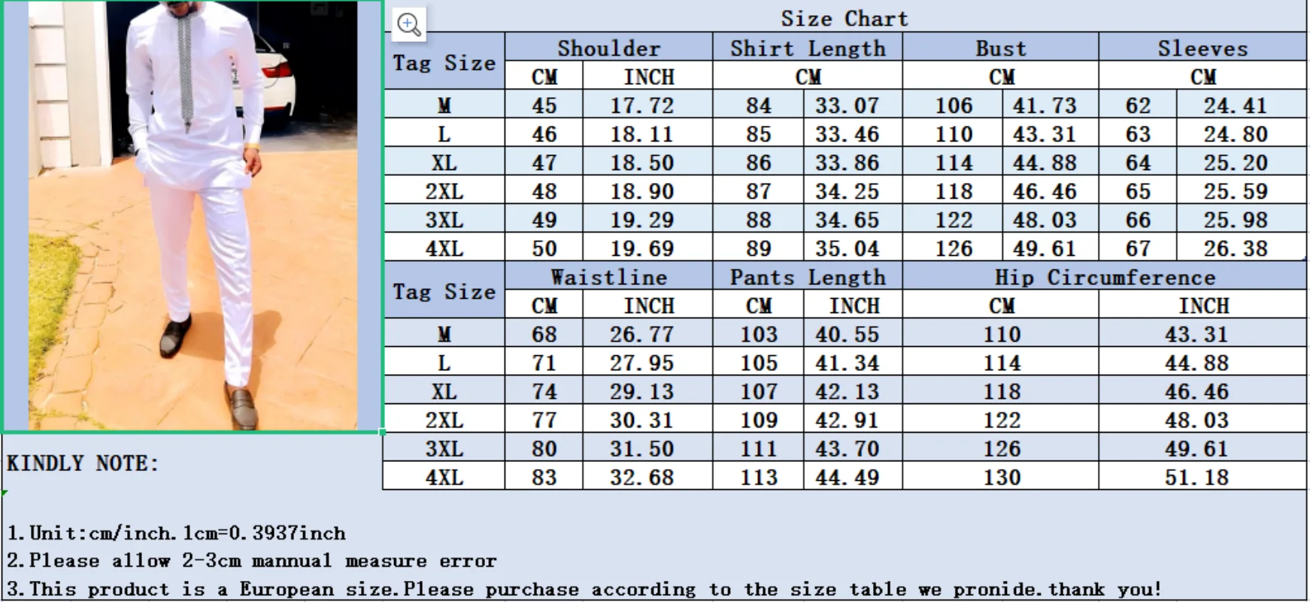Select the bust cm value "106"
The height and width of the screenshot is (602, 1310).
(954, 105)
